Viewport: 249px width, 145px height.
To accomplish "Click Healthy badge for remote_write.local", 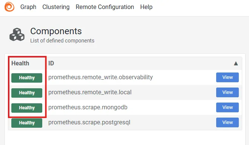I will pyautogui.click(x=27, y=93).
